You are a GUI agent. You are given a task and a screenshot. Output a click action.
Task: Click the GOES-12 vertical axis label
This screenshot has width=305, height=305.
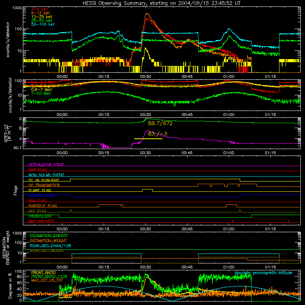tap(8, 133)
